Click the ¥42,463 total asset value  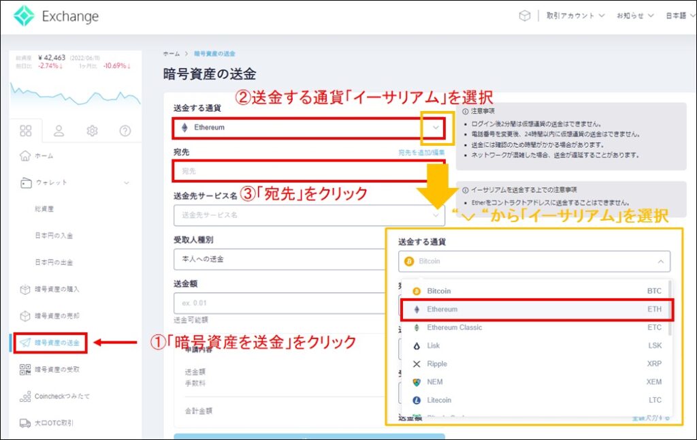pos(52,58)
